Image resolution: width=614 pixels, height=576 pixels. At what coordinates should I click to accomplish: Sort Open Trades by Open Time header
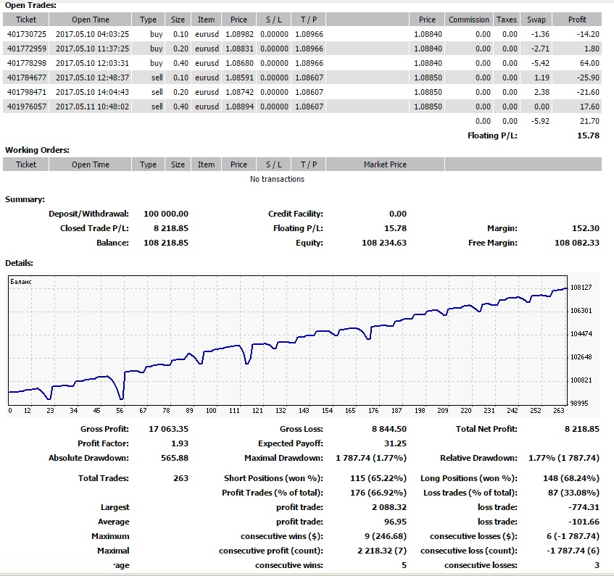(91, 20)
